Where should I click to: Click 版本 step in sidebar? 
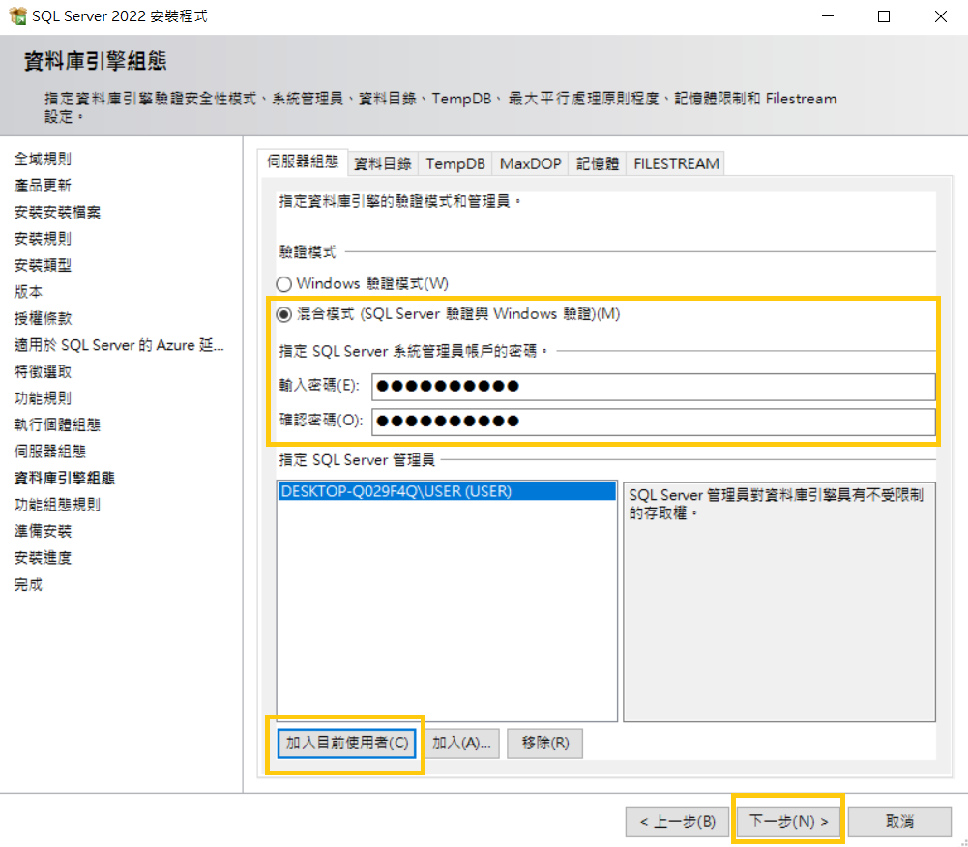(x=28, y=292)
